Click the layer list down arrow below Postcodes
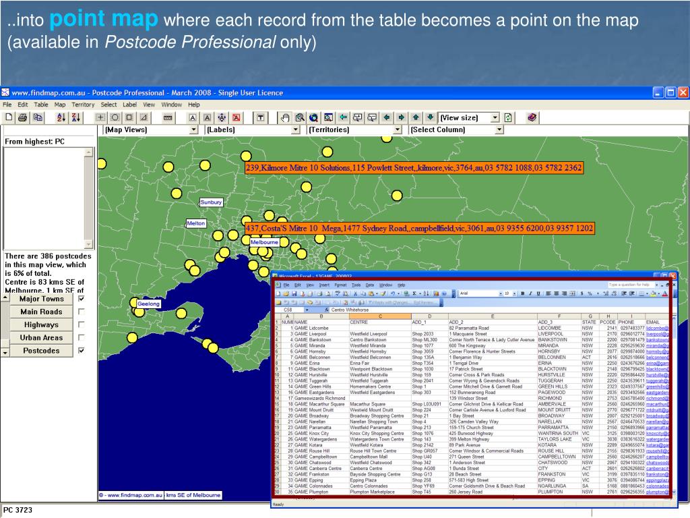The width and height of the screenshot is (690, 518). click(5, 353)
